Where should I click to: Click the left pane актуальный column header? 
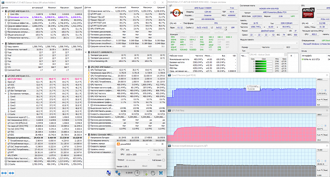click(37, 7)
